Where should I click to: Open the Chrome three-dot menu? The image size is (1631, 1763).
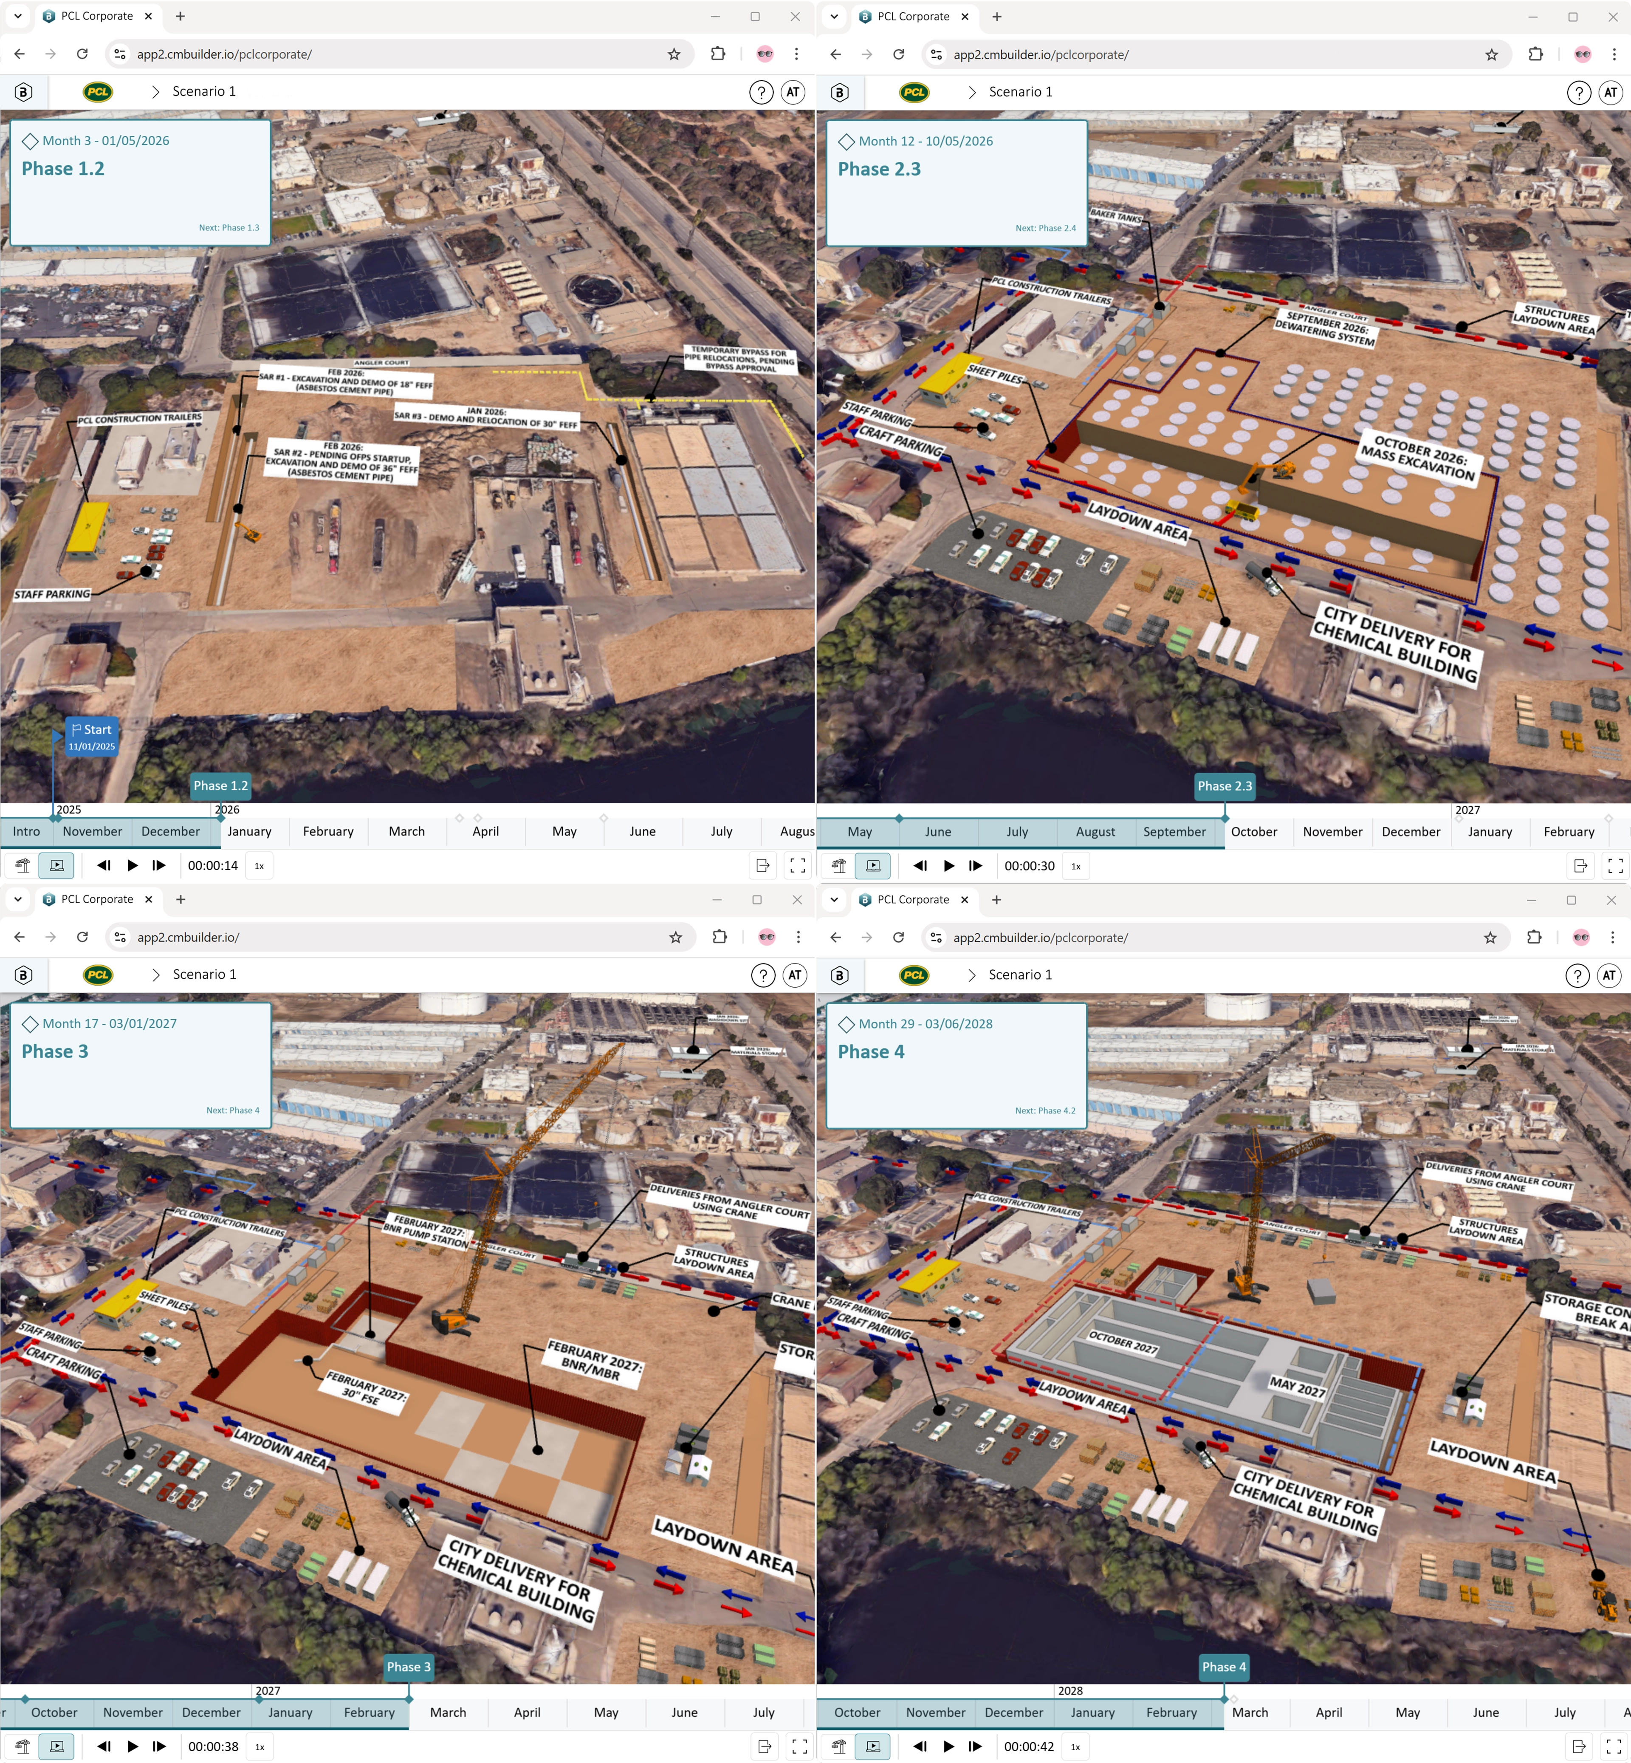tap(797, 54)
